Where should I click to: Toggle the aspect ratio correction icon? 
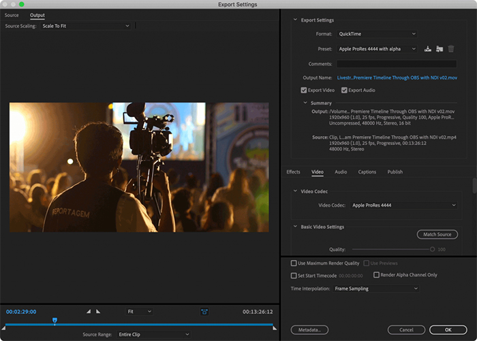[x=204, y=312]
